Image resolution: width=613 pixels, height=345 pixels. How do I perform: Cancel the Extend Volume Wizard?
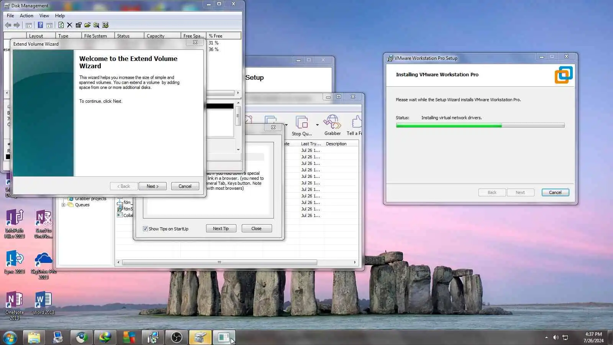point(185,186)
